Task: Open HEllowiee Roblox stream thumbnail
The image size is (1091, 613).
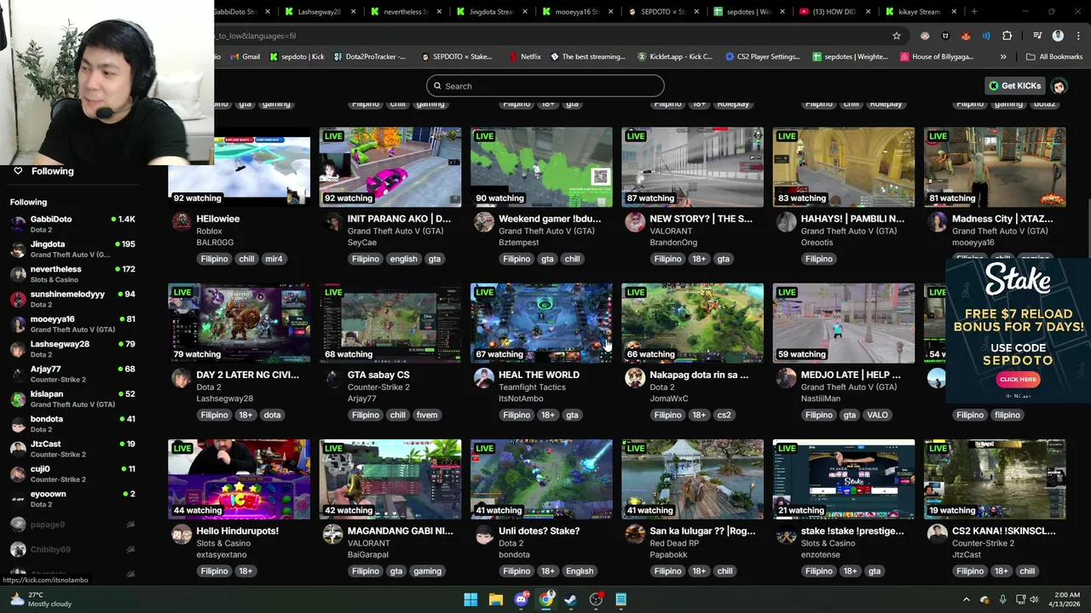Action: click(x=239, y=167)
